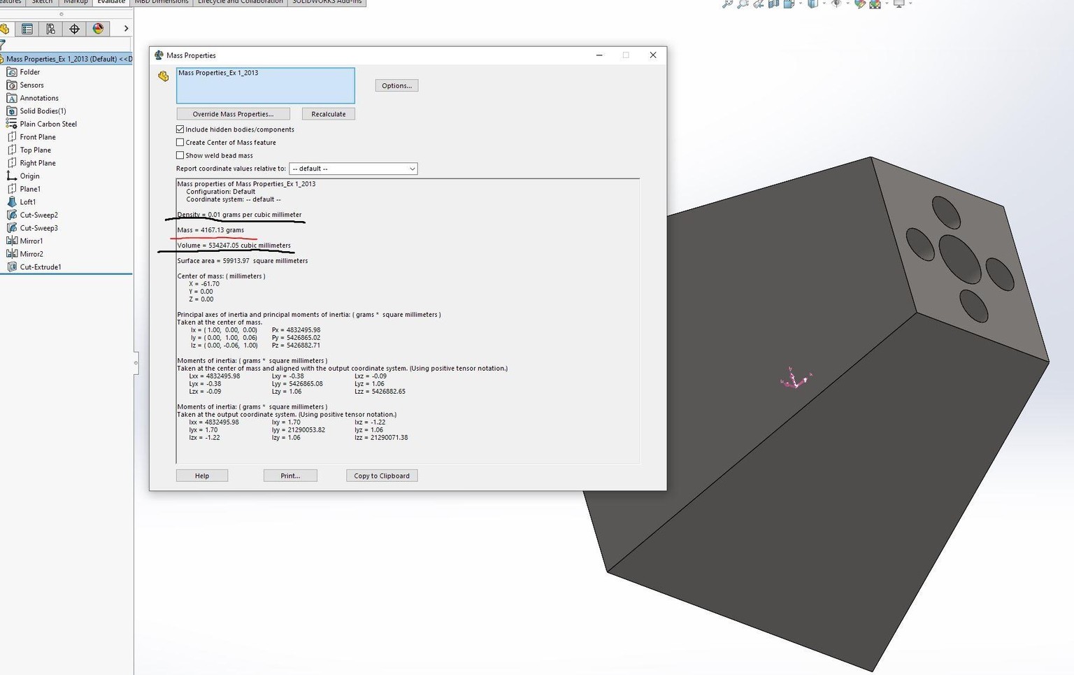Viewport: 1074px width, 675px height.
Task: Click the Options... button
Action: (396, 85)
